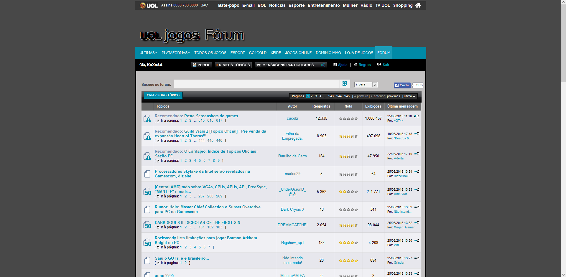Click the Facebook Curtir button

point(402,85)
